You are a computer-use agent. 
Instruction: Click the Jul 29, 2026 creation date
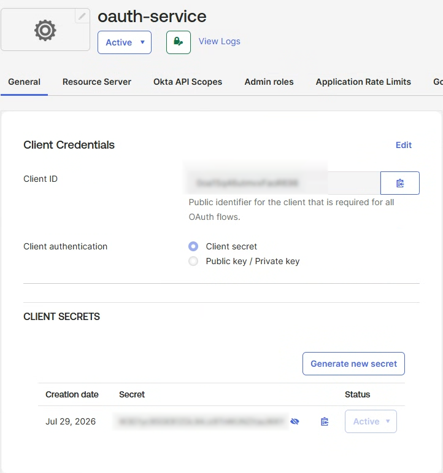tap(71, 421)
